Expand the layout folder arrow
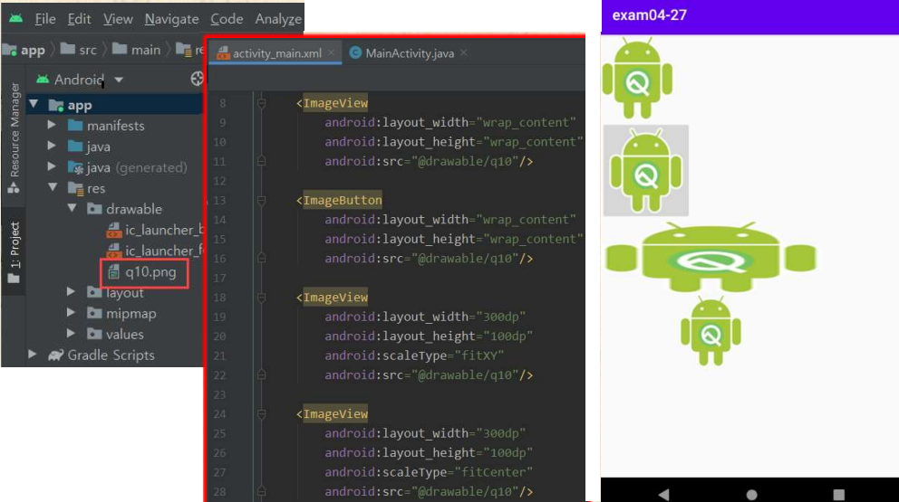This screenshot has width=899, height=502. tap(71, 292)
